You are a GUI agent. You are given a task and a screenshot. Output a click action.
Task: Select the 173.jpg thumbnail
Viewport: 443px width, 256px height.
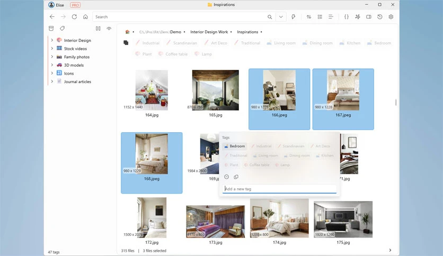point(216,222)
